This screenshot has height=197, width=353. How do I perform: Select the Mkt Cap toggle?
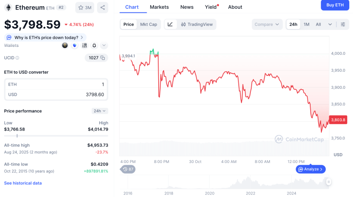click(149, 24)
